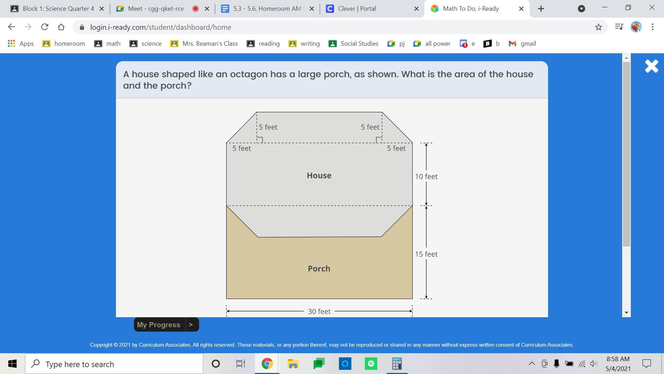
Task: Expand the My Progress panel
Action: 166,325
